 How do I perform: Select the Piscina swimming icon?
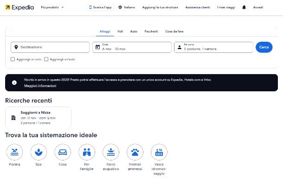click(14, 152)
